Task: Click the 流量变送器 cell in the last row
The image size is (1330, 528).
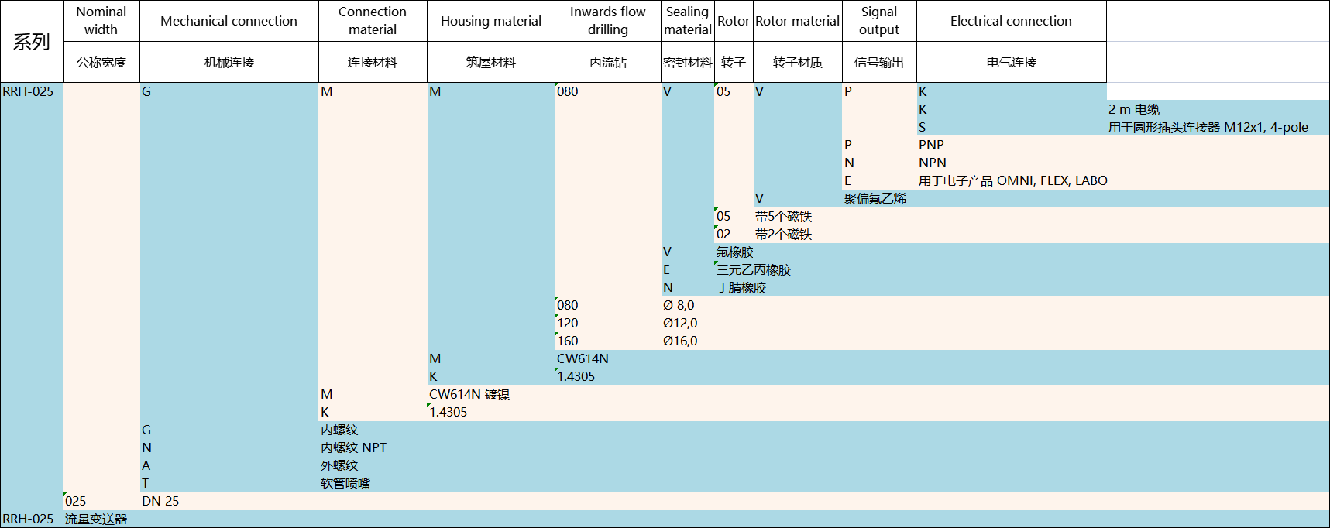Action: 95,519
